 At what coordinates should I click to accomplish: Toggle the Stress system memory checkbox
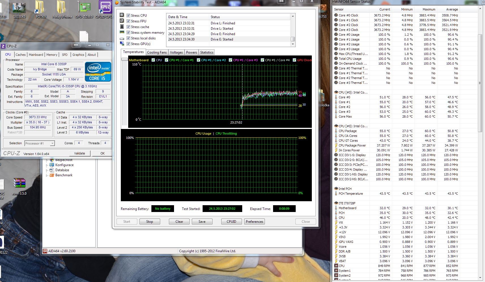(128, 33)
